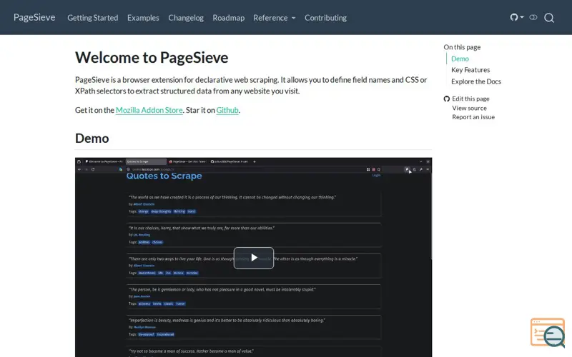Screen dimensions: 572x357
Task: Click Report an issue link
Action: tap(473, 117)
